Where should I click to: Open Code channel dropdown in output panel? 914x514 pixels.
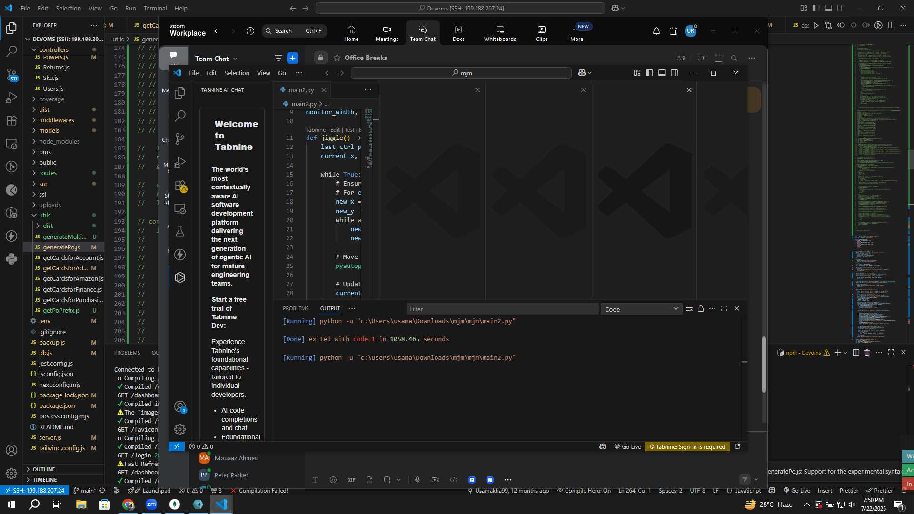pyautogui.click(x=641, y=309)
